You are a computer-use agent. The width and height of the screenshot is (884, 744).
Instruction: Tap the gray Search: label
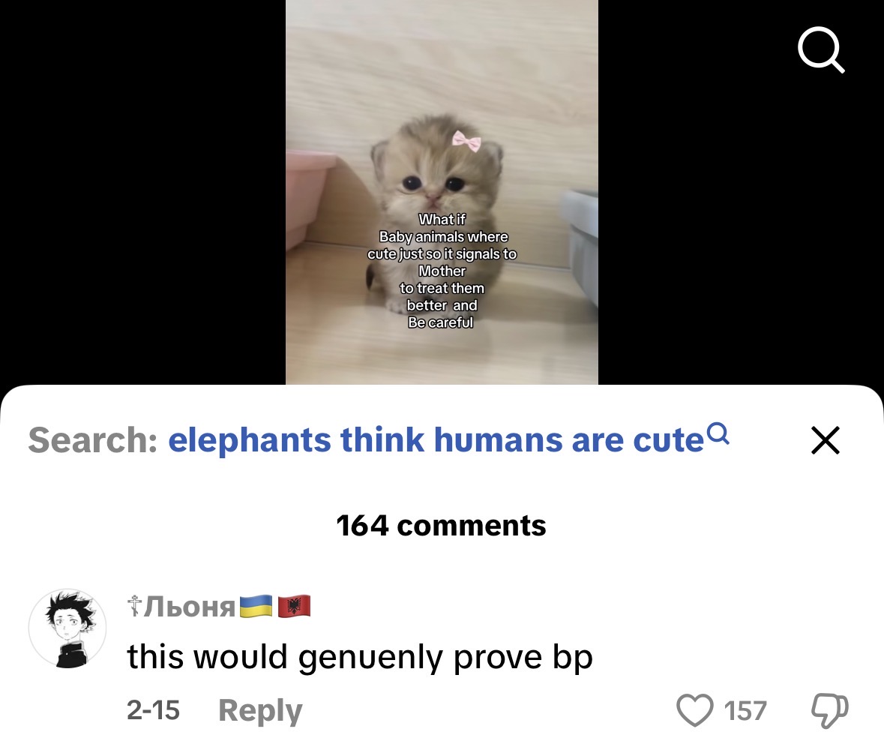pyautogui.click(x=93, y=440)
